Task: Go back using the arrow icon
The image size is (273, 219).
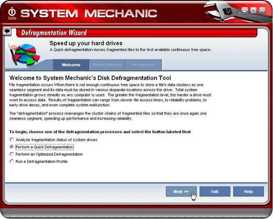Action: tap(7, 31)
